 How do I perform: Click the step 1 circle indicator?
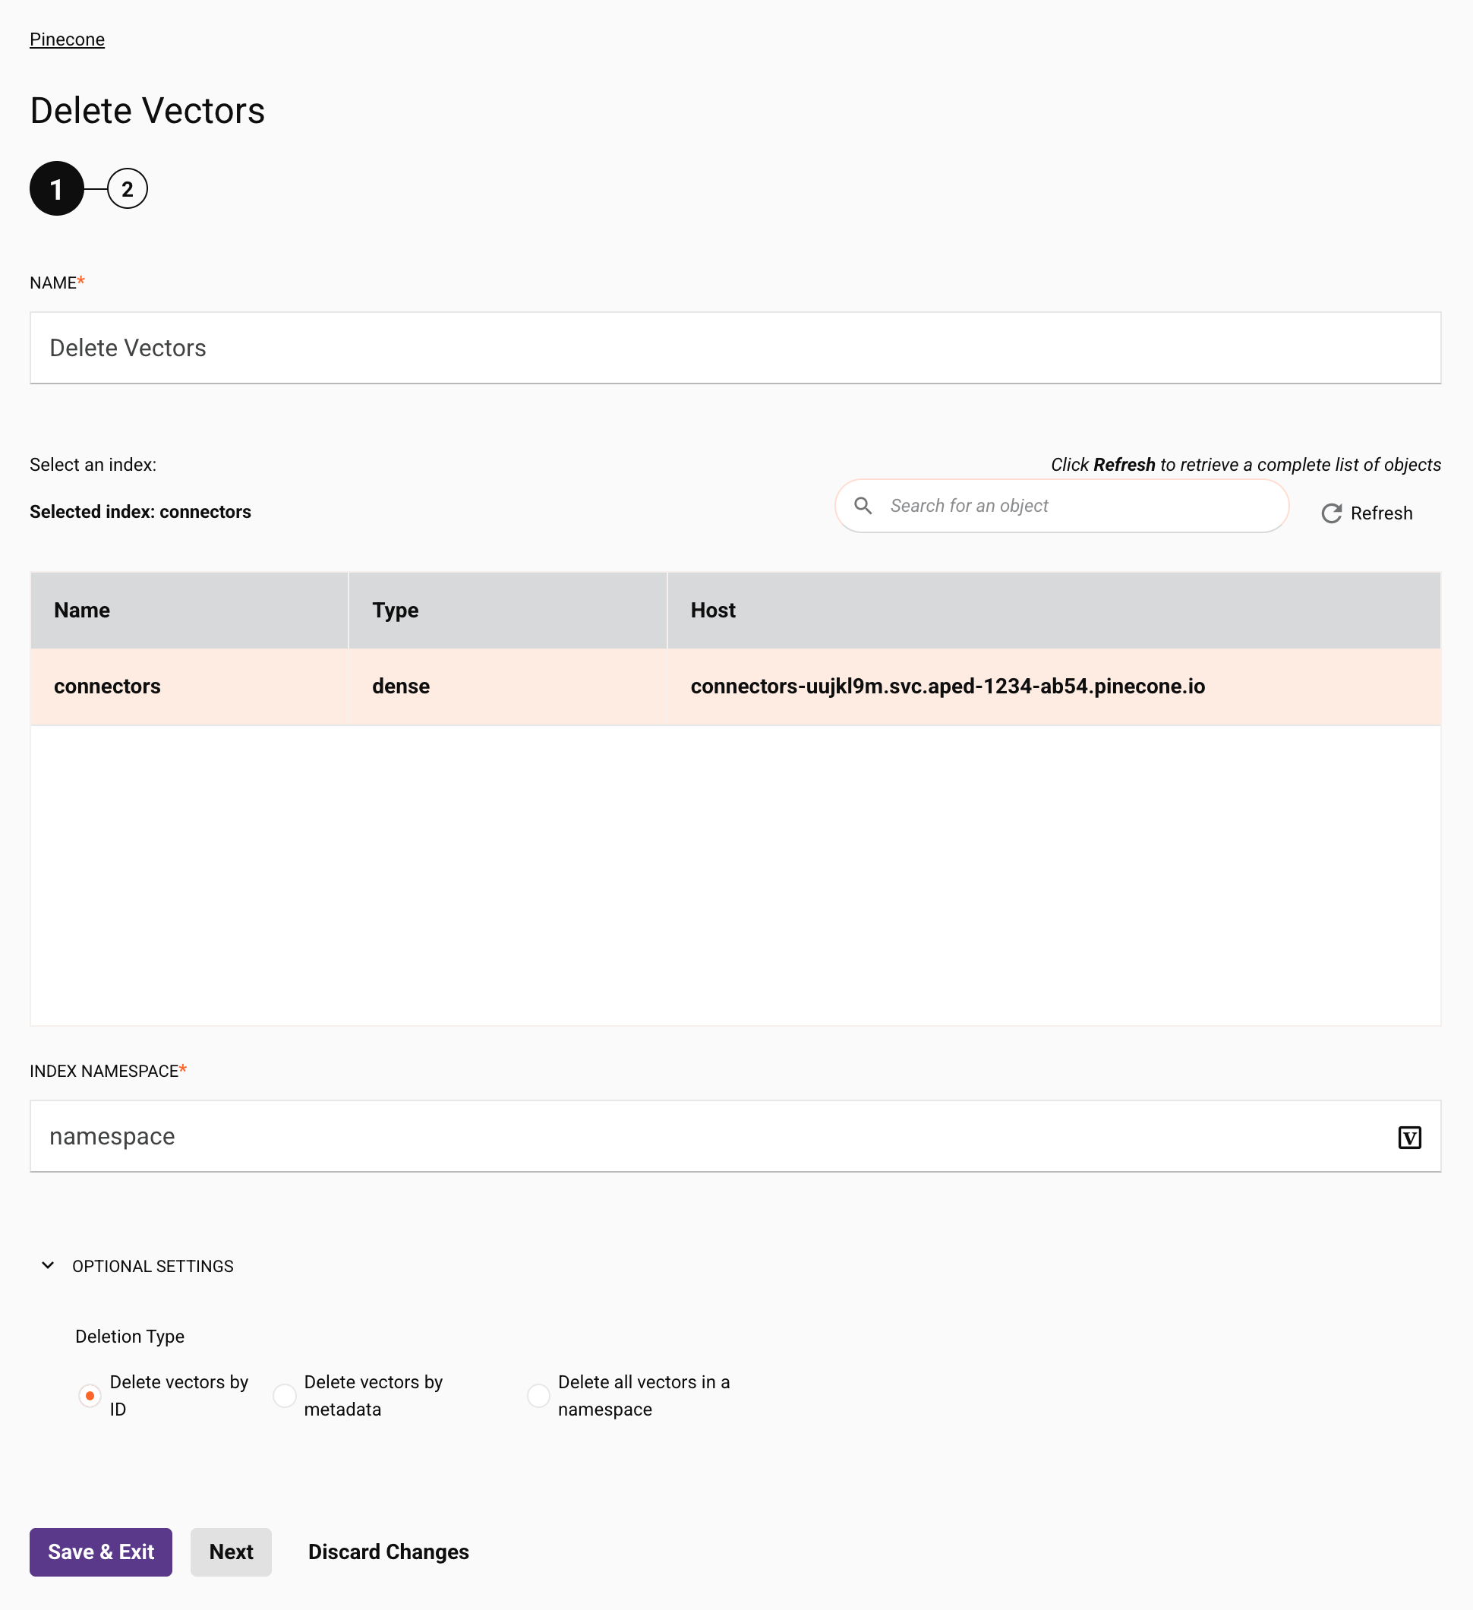[57, 189]
